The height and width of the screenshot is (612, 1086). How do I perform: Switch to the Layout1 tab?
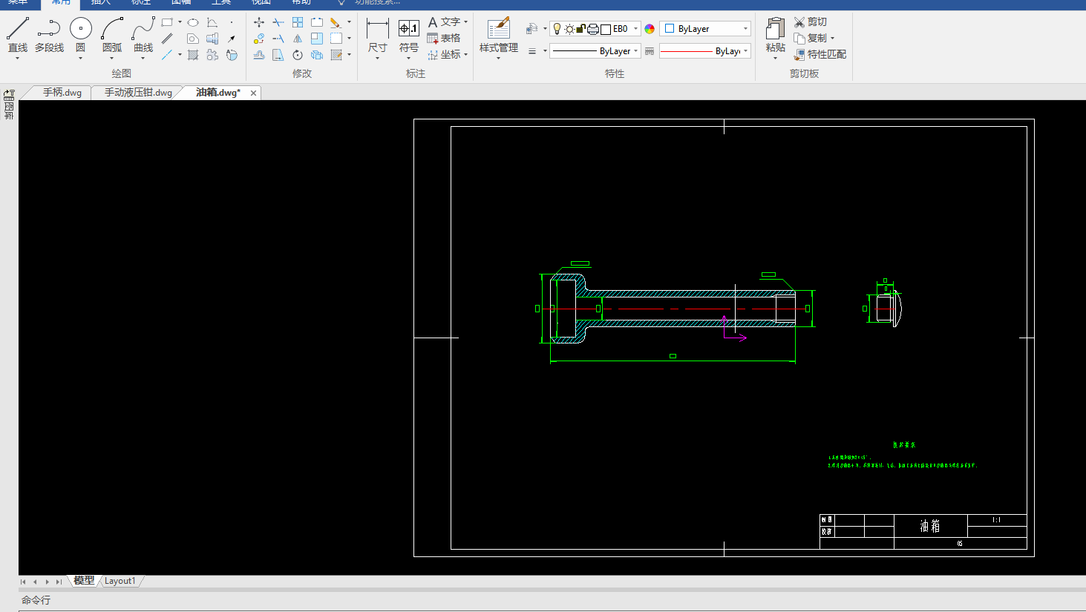[x=120, y=581]
